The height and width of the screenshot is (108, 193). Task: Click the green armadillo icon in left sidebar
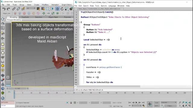[3, 93]
